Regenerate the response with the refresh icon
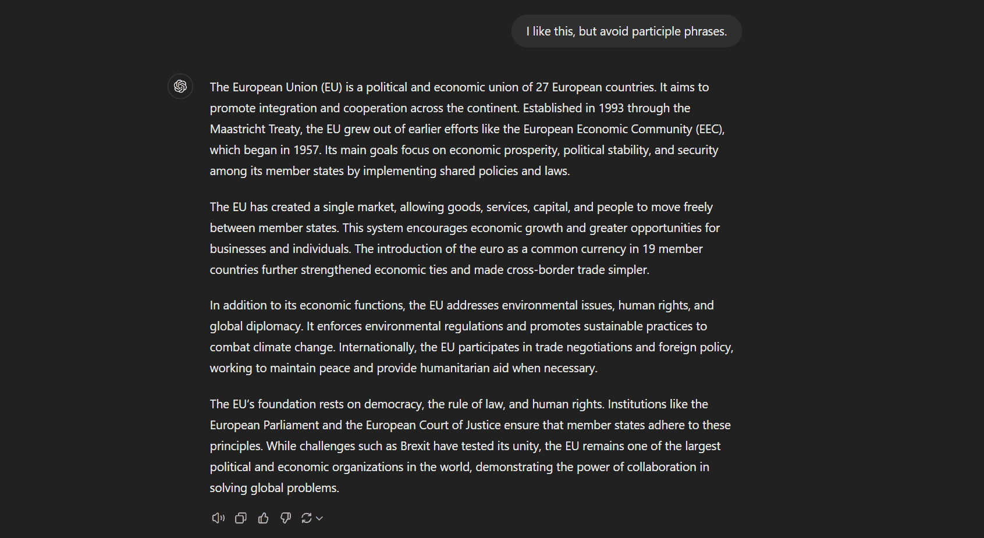This screenshot has height=538, width=984. pos(307,518)
